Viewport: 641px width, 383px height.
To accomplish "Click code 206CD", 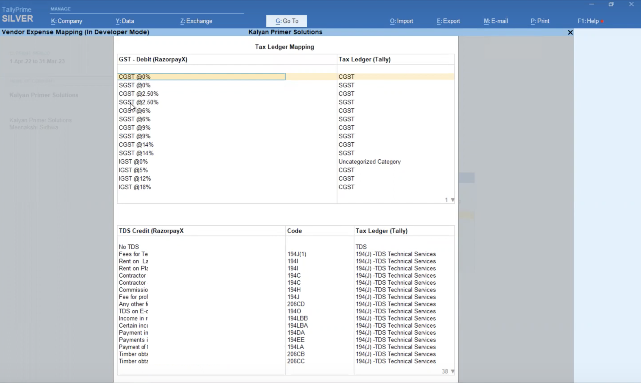I will pos(296,304).
